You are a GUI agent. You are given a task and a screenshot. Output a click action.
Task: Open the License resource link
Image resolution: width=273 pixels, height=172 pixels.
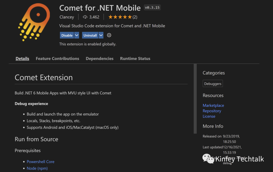(209, 116)
